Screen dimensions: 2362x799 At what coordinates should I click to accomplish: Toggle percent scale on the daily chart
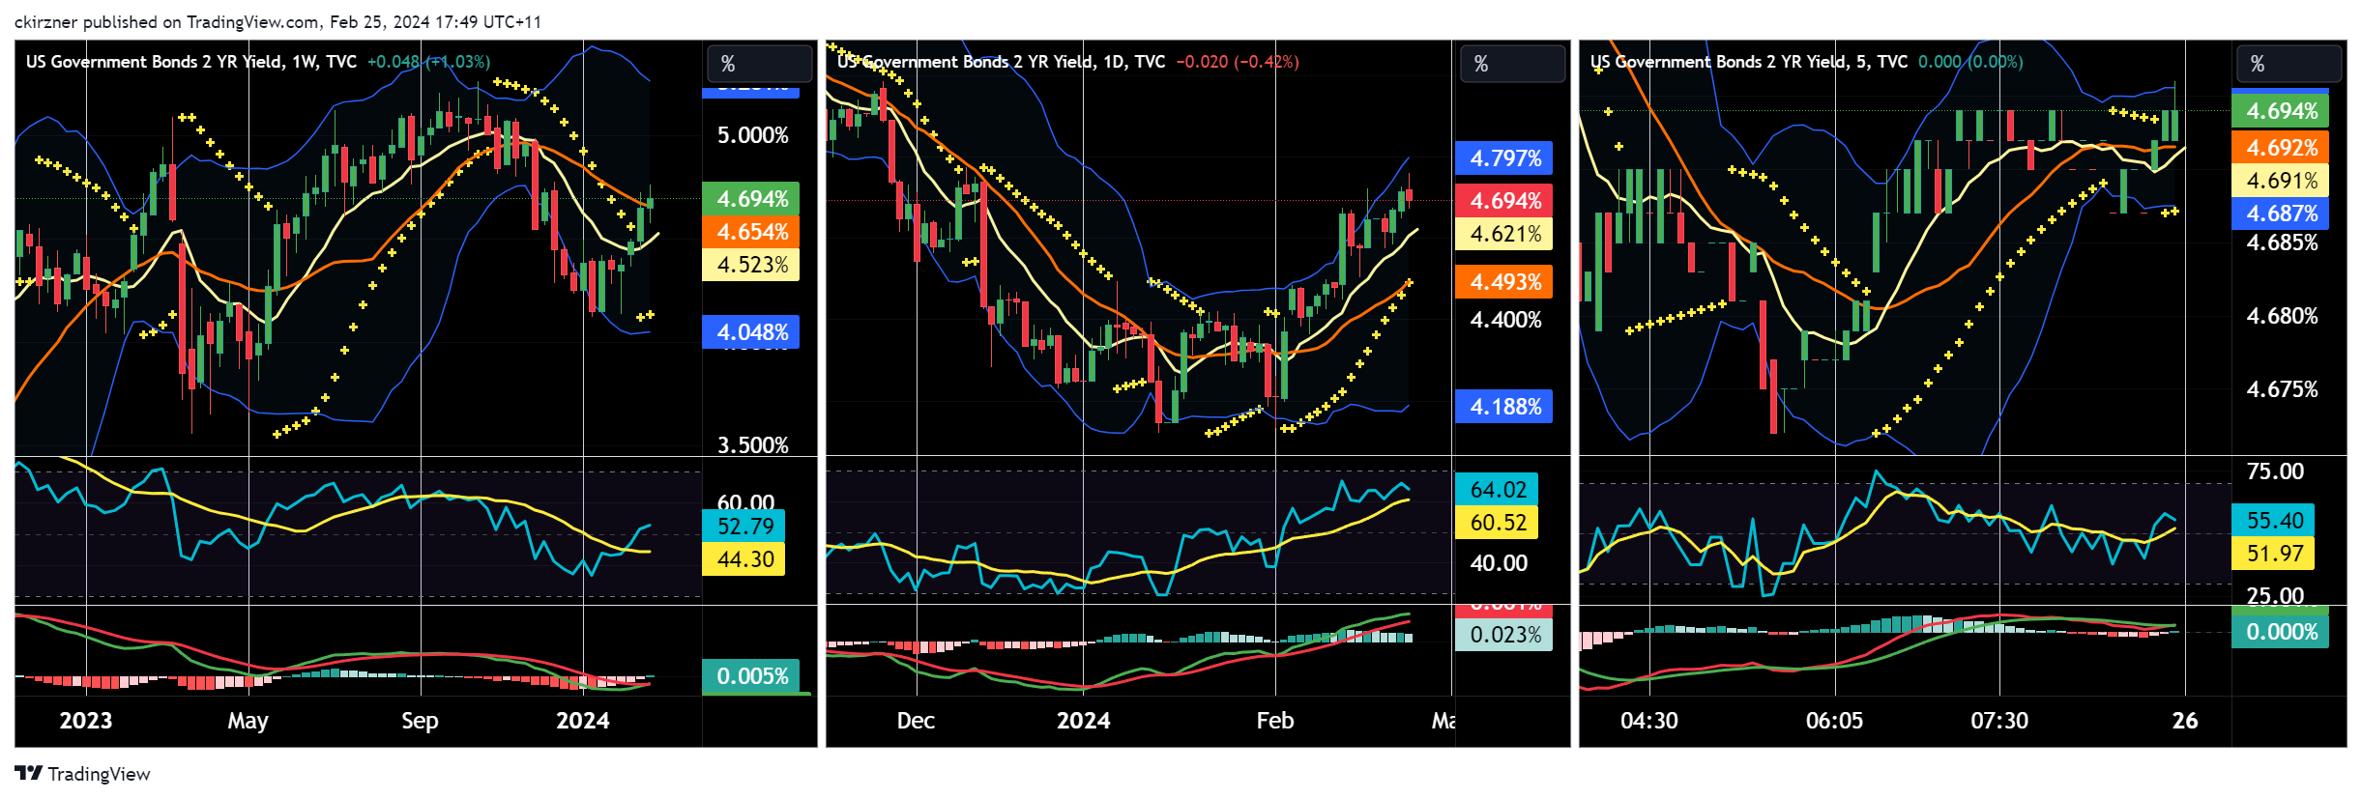coord(1512,64)
